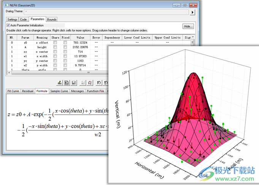Image resolution: width=259 pixels, height=185 pixels.
Task: Select the Formula tab
Action: pos(42,91)
